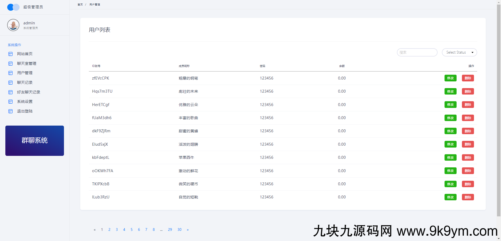Toggle the sidebar collapse switch at top left
Screen dimensions: 501x241
[x=13, y=7]
